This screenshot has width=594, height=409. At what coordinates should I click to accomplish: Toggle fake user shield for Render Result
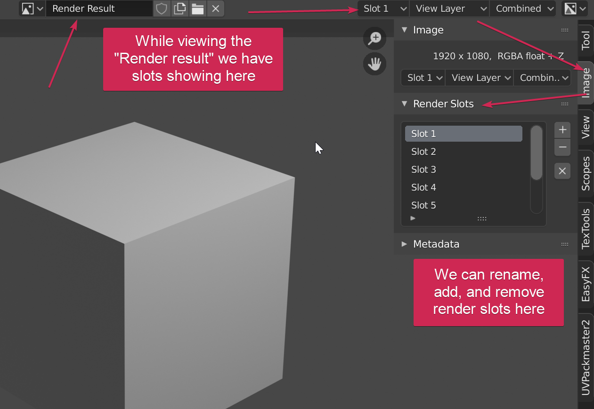click(x=162, y=8)
